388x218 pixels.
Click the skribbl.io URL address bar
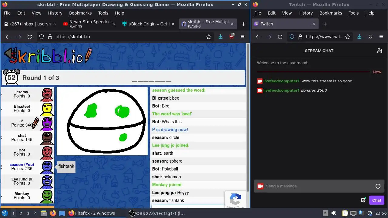pos(126,37)
